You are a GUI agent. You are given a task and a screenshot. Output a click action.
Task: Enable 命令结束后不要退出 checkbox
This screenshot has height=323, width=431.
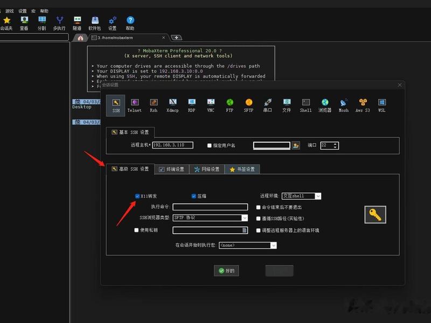pos(259,207)
